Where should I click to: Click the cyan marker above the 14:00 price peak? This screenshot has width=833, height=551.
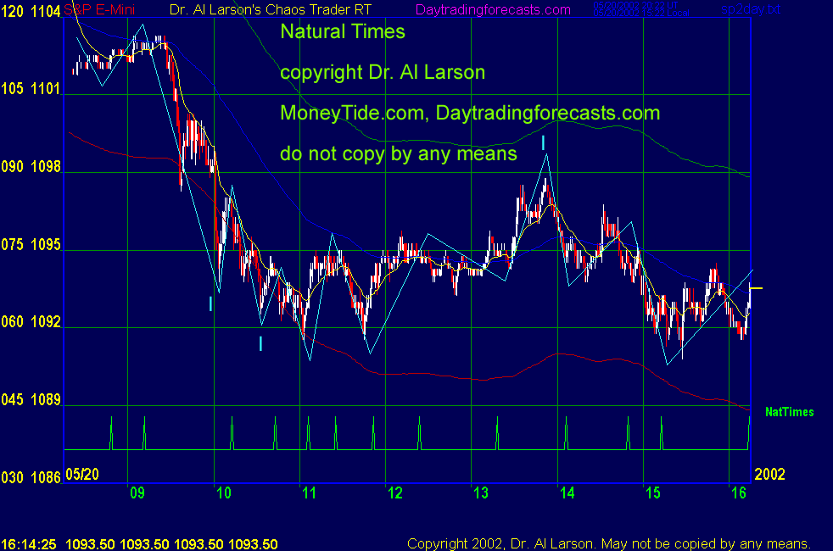543,142
